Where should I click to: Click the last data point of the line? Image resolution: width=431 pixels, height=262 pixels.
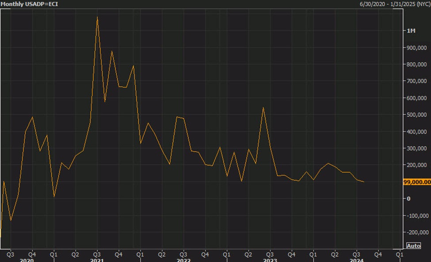[364, 182]
